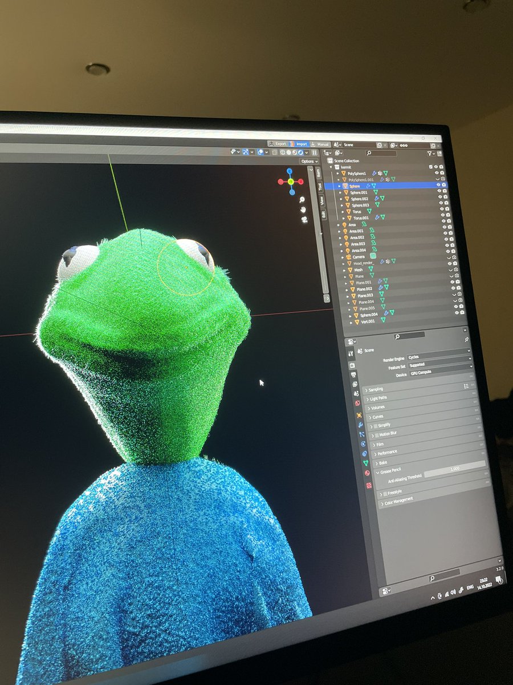Open the Texture properties checker tab

(x=369, y=485)
